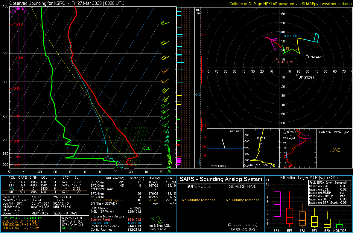Image resolution: width=353 pixels, height=233 pixels.
Task: Select the SFC parcel row
Action: point(45,181)
